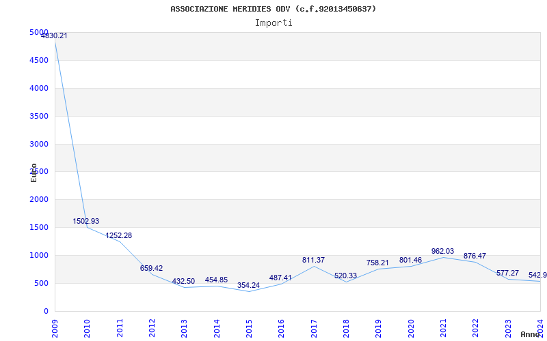Click the 659.42 data point label
547x341 pixels.
coord(151,268)
